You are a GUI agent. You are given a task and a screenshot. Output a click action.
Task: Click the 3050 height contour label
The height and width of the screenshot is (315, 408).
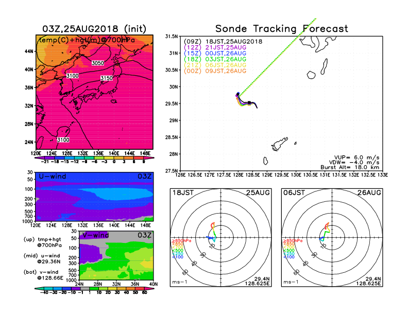click(98, 63)
